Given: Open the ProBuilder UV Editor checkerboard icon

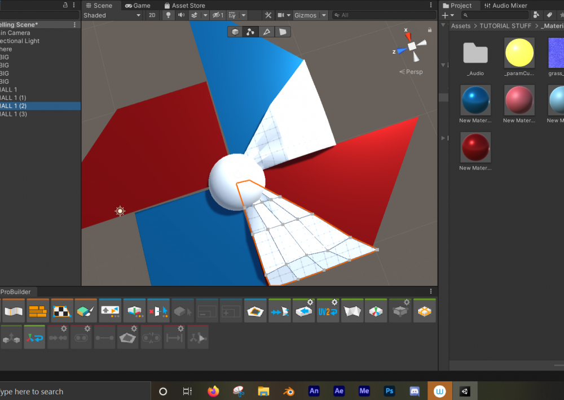Looking at the screenshot, I should (x=61, y=311).
